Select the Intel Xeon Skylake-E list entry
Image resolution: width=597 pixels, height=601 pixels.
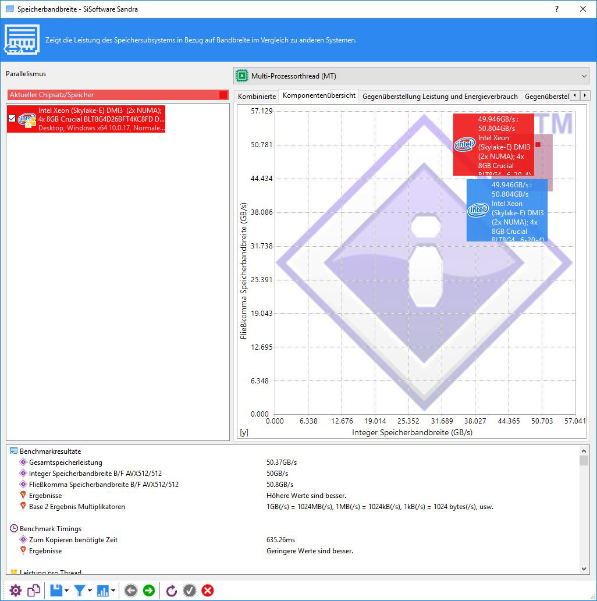86,119
